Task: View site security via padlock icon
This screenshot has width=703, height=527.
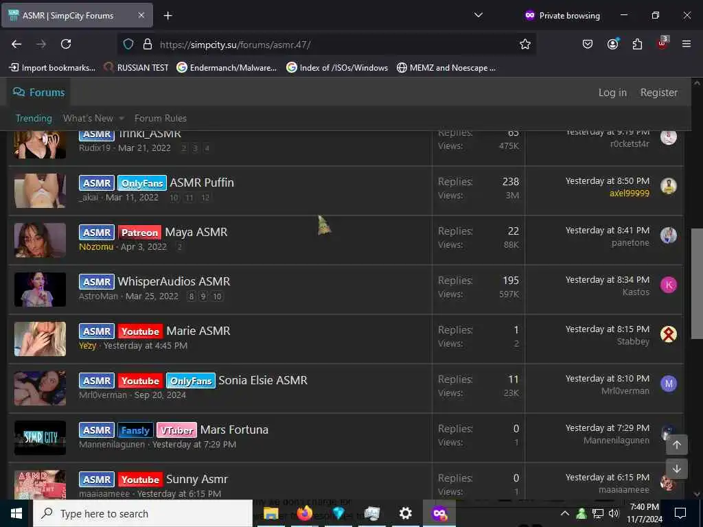Action: [x=148, y=44]
